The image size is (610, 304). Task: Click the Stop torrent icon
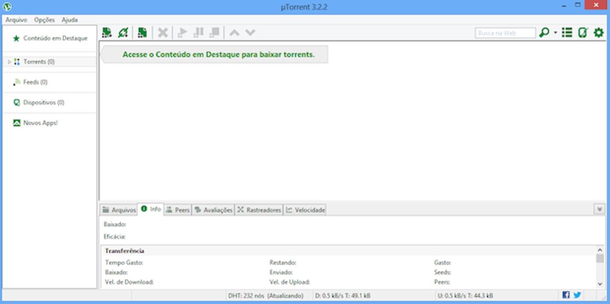point(214,33)
